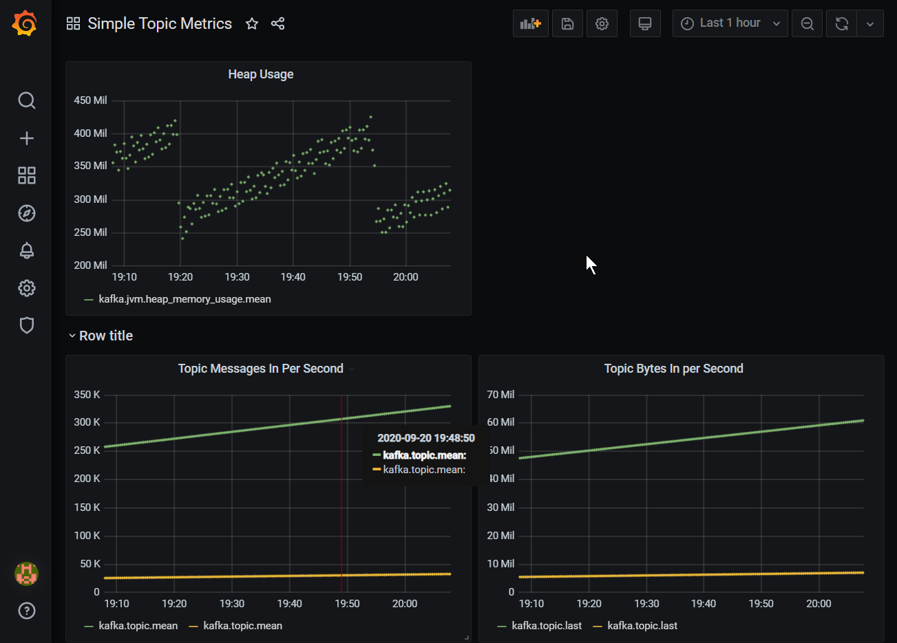
Task: Open the Grafana home logo
Action: pos(25,23)
